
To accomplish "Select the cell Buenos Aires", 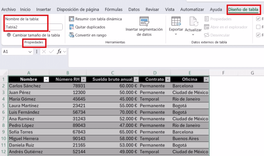I will [190, 138].
